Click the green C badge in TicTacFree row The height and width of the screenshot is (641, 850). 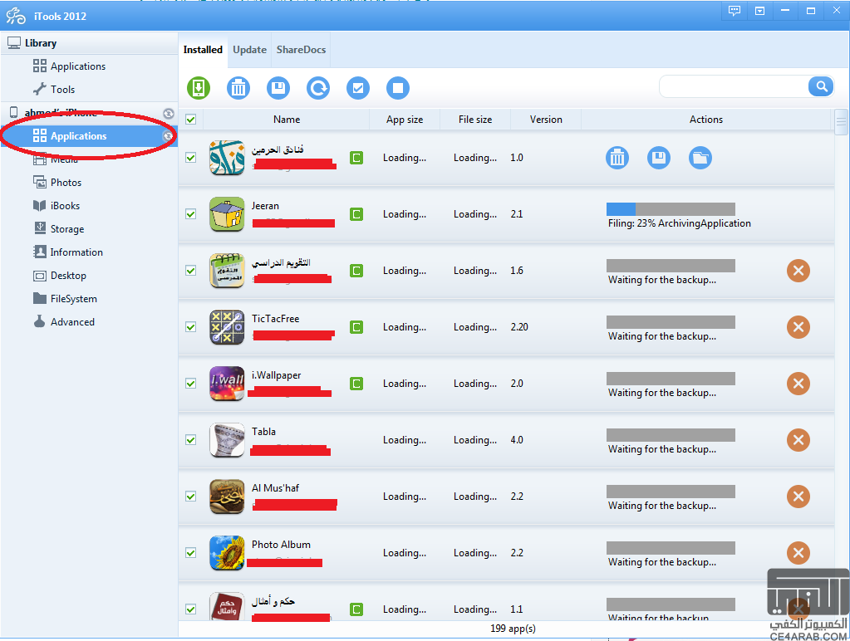tap(356, 327)
